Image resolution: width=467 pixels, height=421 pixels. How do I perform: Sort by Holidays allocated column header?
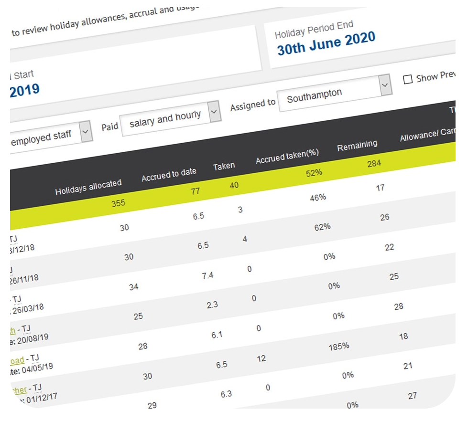[x=88, y=187]
